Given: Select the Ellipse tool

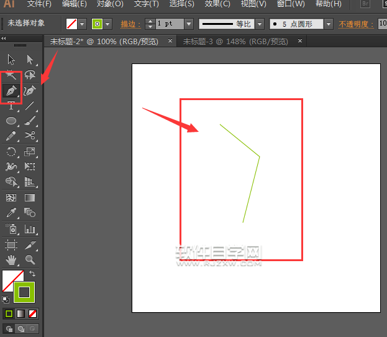Looking at the screenshot, I should [x=11, y=121].
